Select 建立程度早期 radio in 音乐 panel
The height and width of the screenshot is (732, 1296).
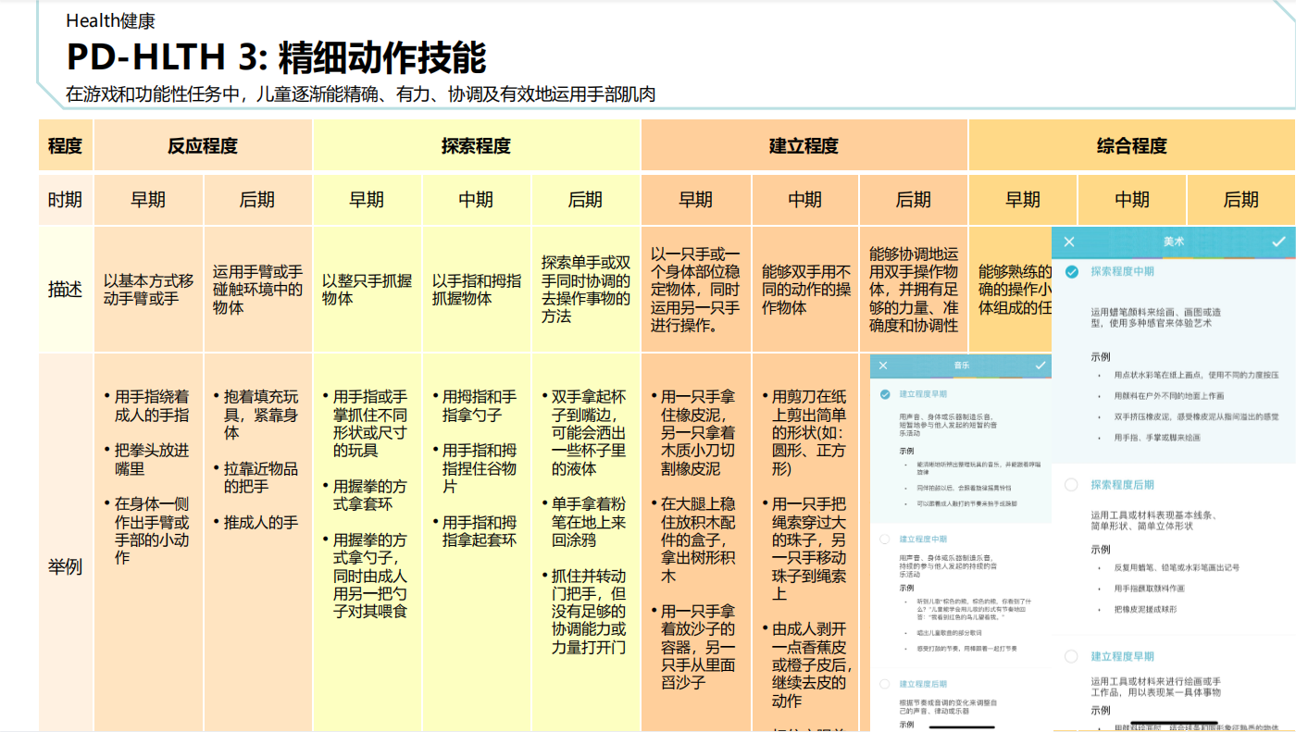click(884, 394)
